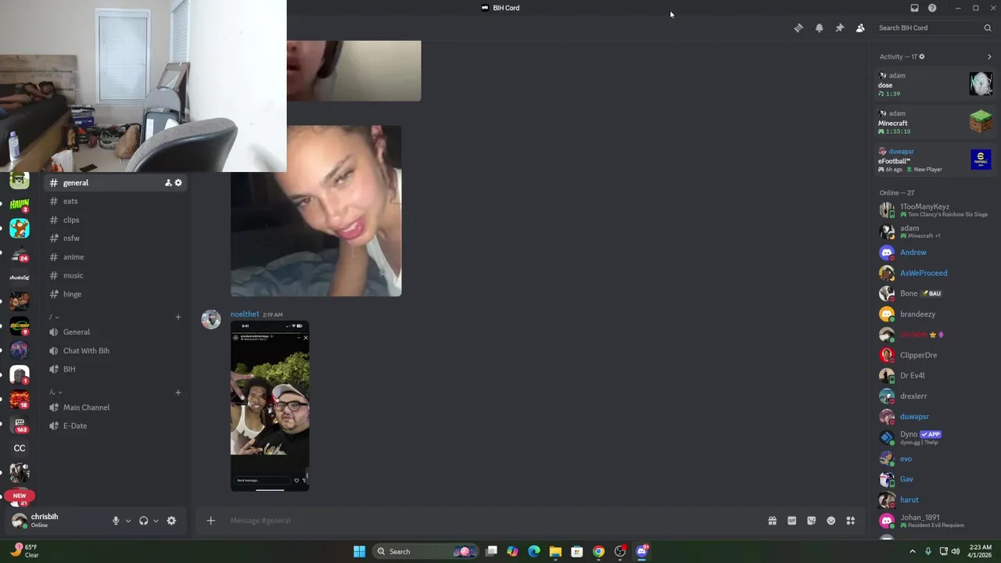The width and height of the screenshot is (1001, 563).
Task: Click the magnifier icon in the search box
Action: pyautogui.click(x=988, y=28)
